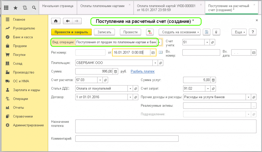Go to home page icon

(x=56, y=21)
